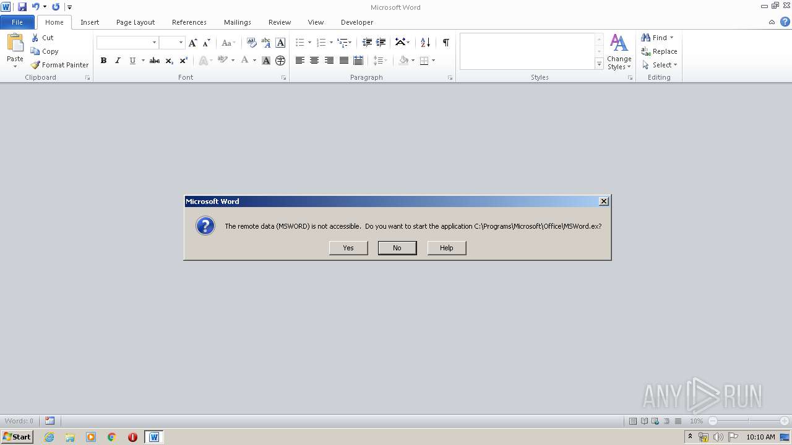
Task: Open the font name dropdown
Action: point(154,43)
